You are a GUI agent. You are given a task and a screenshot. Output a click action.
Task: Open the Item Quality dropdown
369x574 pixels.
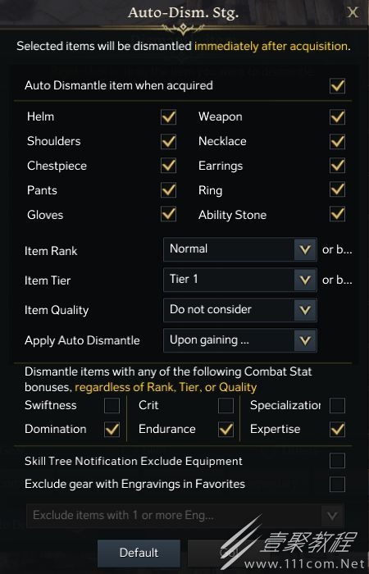pos(240,310)
